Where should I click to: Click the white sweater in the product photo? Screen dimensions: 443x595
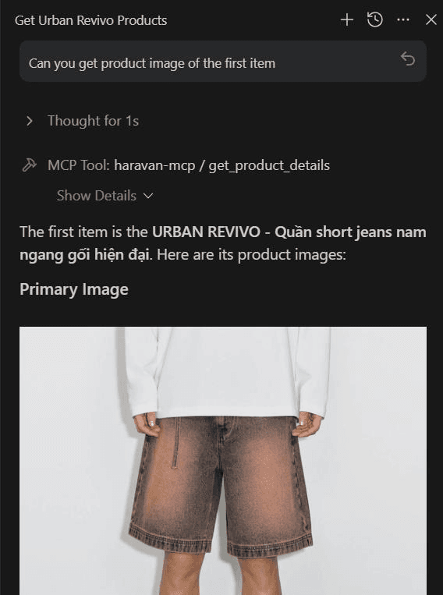(x=228, y=372)
